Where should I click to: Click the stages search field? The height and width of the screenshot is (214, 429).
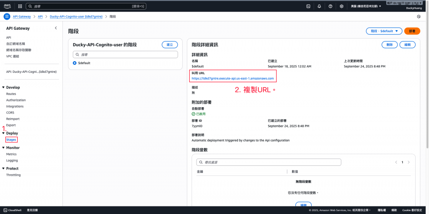pyautogui.click(x=125, y=54)
